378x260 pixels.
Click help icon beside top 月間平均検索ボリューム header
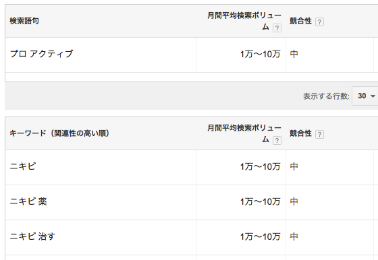tap(277, 28)
